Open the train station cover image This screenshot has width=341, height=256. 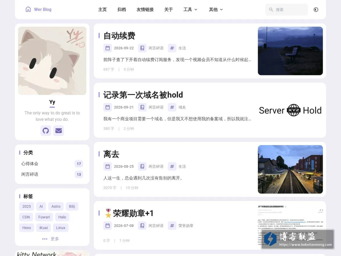click(290, 169)
